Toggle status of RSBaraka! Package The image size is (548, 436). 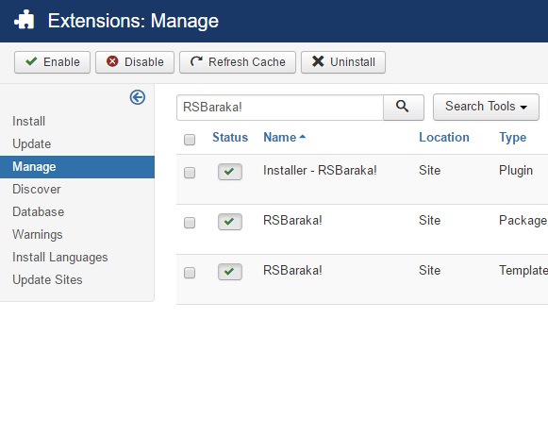click(x=229, y=222)
